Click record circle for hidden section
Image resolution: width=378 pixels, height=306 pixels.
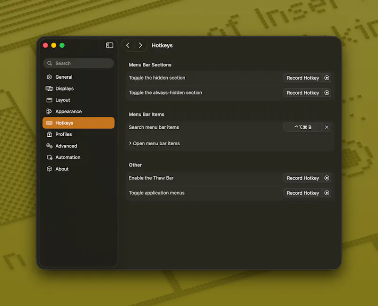tap(326, 78)
